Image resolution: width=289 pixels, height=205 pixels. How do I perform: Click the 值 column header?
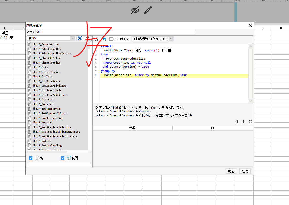coord(212,128)
